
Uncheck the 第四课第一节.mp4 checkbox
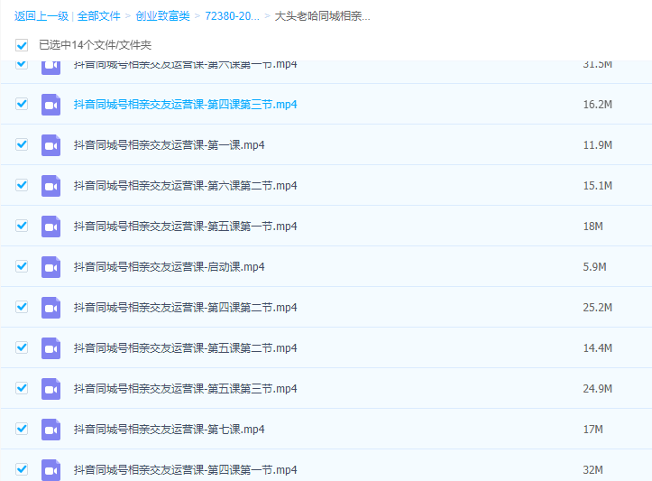(22, 469)
